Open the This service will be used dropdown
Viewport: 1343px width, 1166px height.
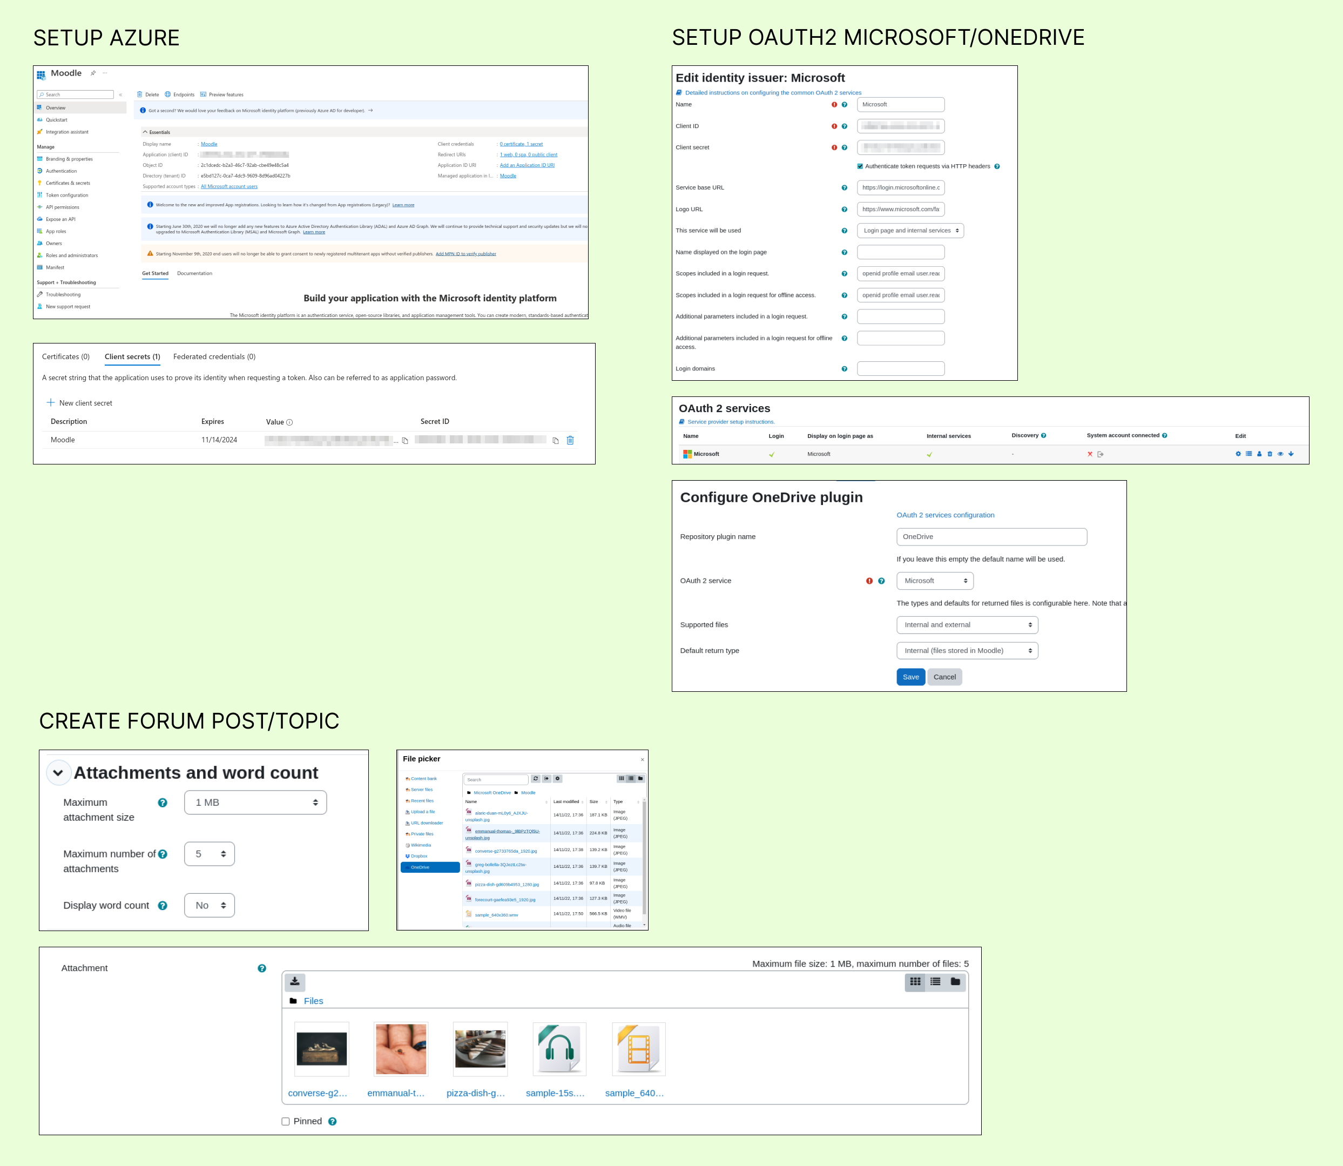[x=910, y=230]
